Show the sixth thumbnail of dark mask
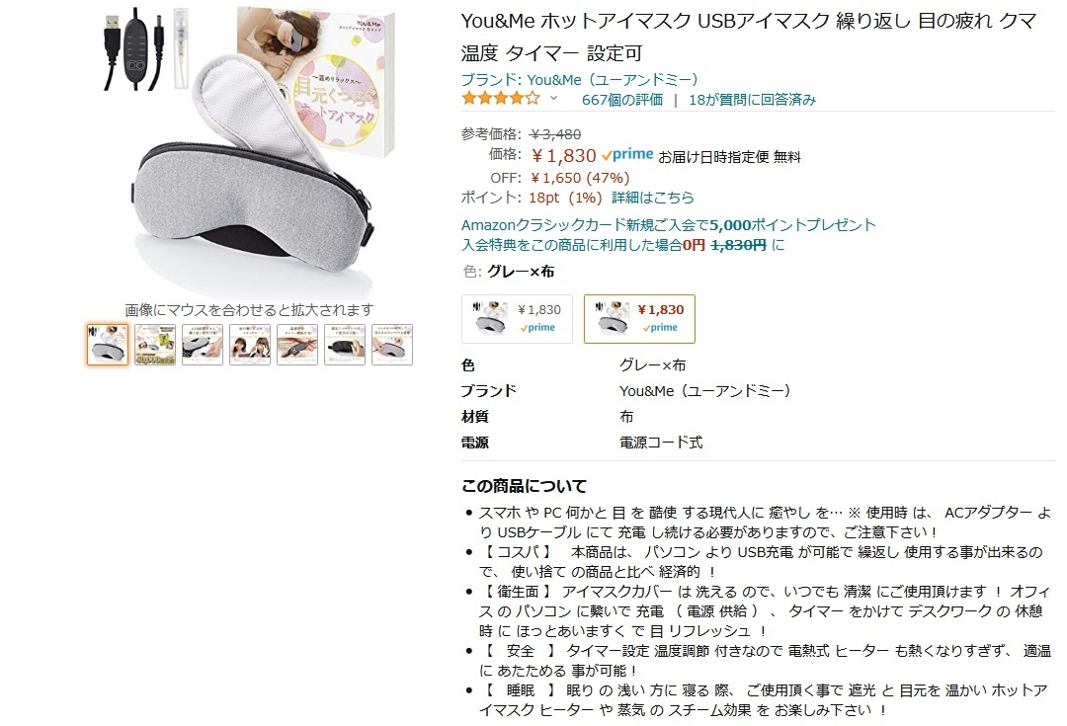1067x726 pixels. 345,345
